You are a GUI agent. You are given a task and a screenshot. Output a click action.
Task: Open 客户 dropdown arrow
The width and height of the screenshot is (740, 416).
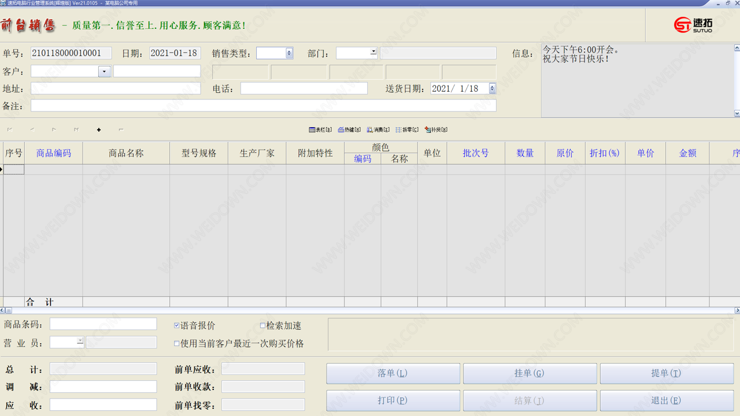click(104, 71)
